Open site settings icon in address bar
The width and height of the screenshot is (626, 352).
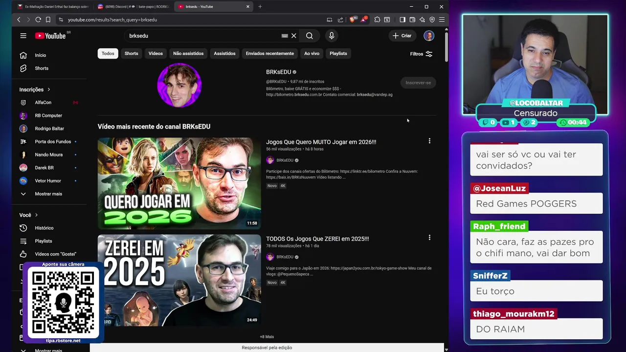tap(61, 20)
